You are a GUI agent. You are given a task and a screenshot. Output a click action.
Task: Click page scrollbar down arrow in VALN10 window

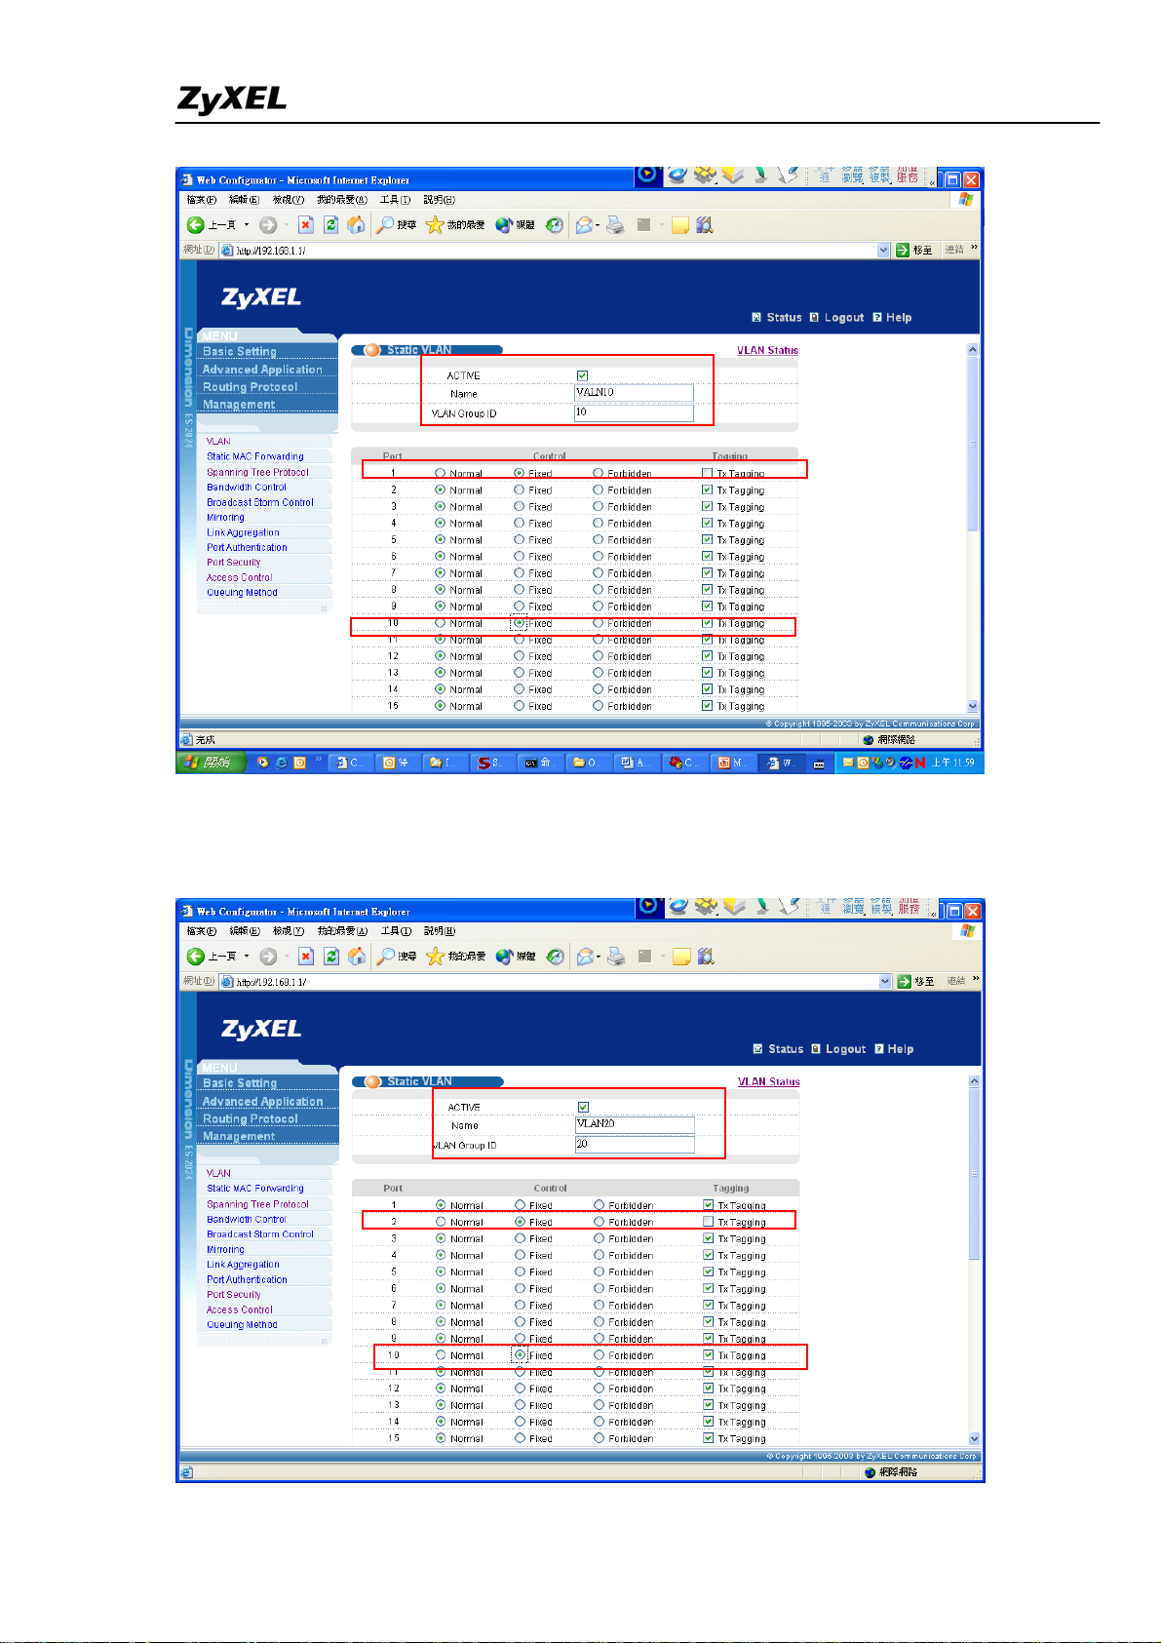point(972,706)
